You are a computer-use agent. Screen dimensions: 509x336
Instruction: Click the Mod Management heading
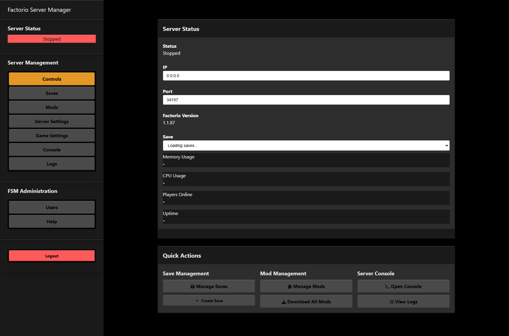283,274
